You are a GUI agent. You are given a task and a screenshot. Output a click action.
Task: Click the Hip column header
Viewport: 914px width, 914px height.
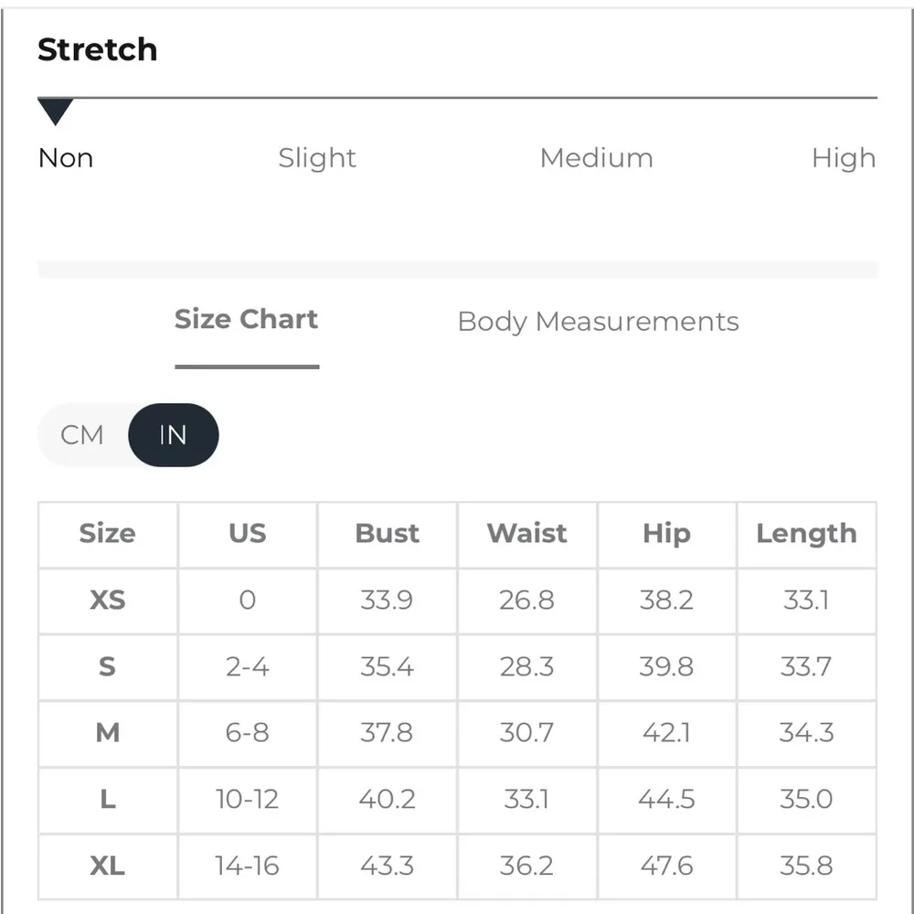coord(666,534)
